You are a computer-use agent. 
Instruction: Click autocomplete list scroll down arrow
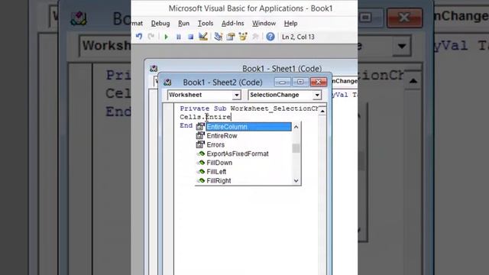point(296,181)
